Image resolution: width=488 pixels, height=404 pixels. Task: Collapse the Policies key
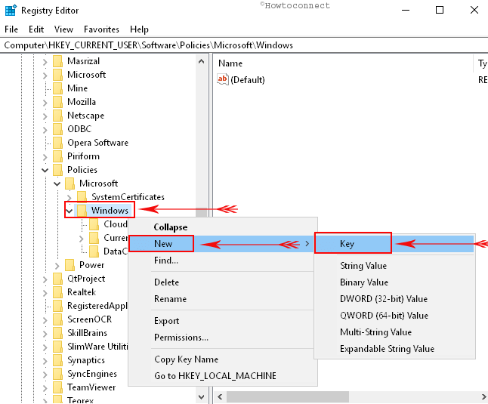coord(45,170)
